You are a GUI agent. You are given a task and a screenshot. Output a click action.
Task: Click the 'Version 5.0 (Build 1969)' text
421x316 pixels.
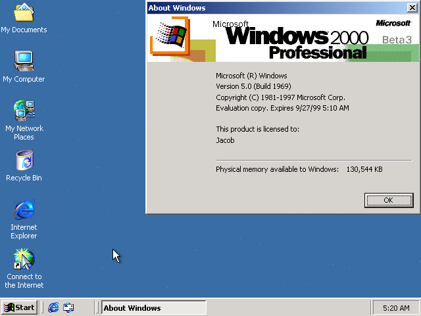pos(253,86)
